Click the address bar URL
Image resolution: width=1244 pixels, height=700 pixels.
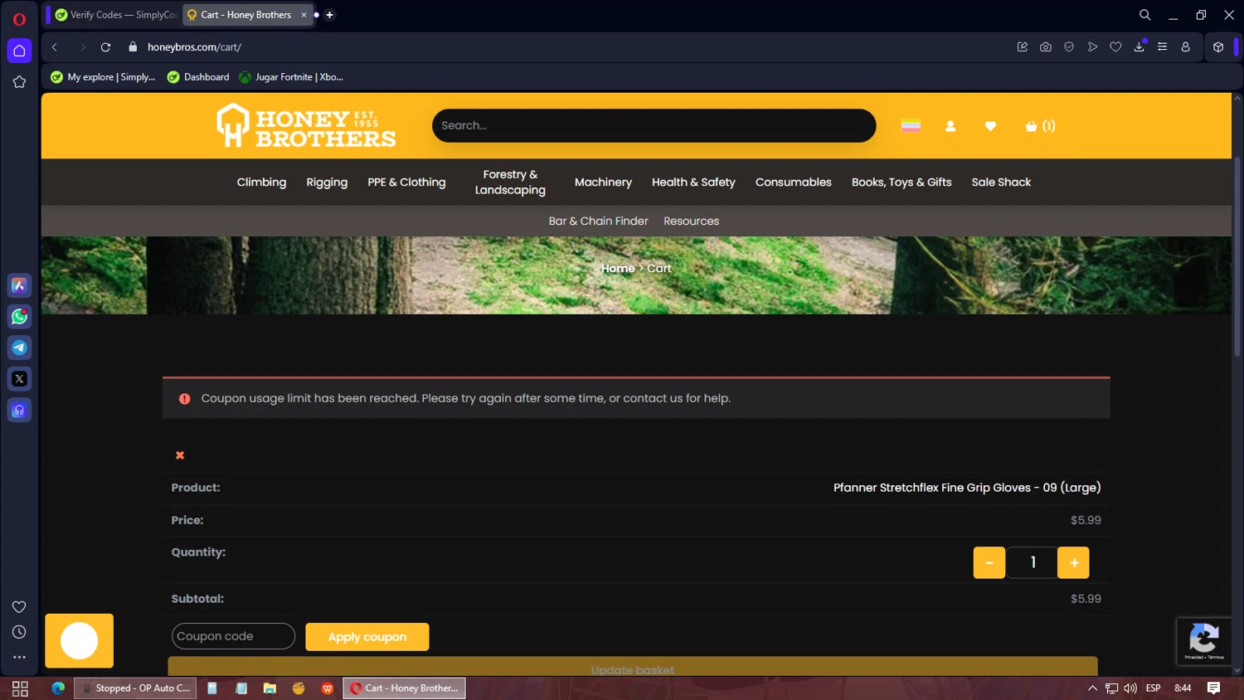coord(195,47)
